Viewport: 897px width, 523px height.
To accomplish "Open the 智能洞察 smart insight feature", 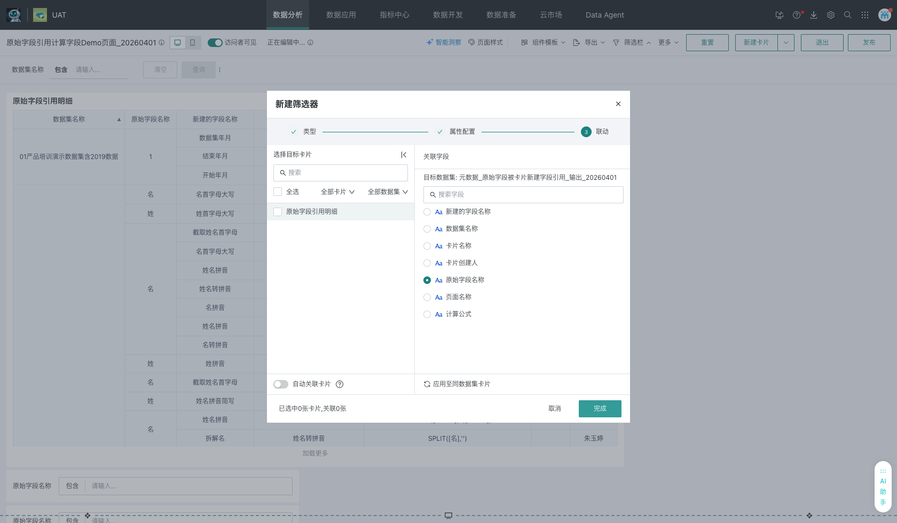I will [x=444, y=42].
